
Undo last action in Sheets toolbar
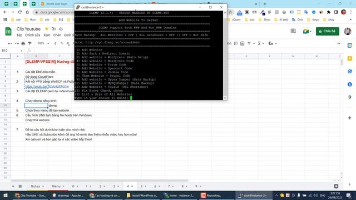tap(10, 43)
